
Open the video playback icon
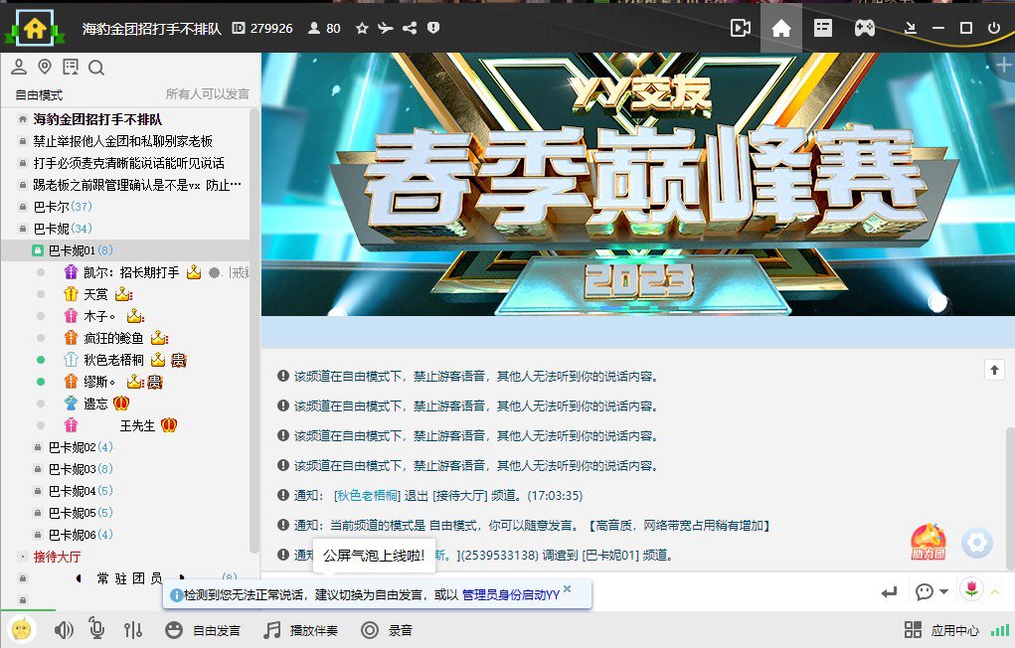click(740, 28)
